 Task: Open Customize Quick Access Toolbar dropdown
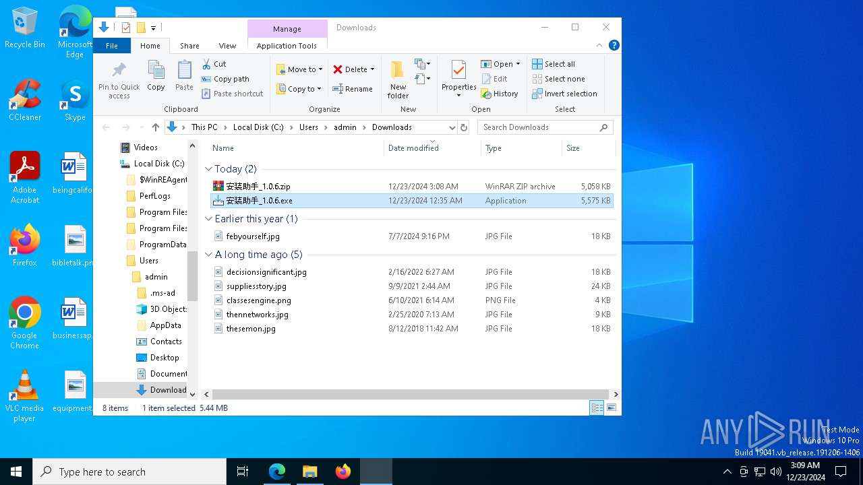[153, 28]
